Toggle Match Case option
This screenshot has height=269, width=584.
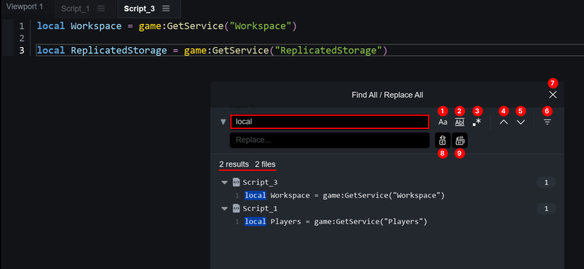443,122
